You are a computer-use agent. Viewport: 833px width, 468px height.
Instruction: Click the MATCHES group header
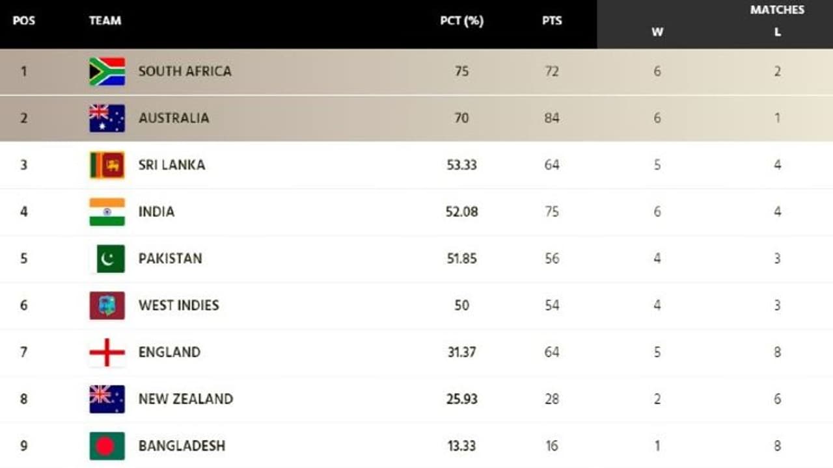pyautogui.click(x=777, y=10)
